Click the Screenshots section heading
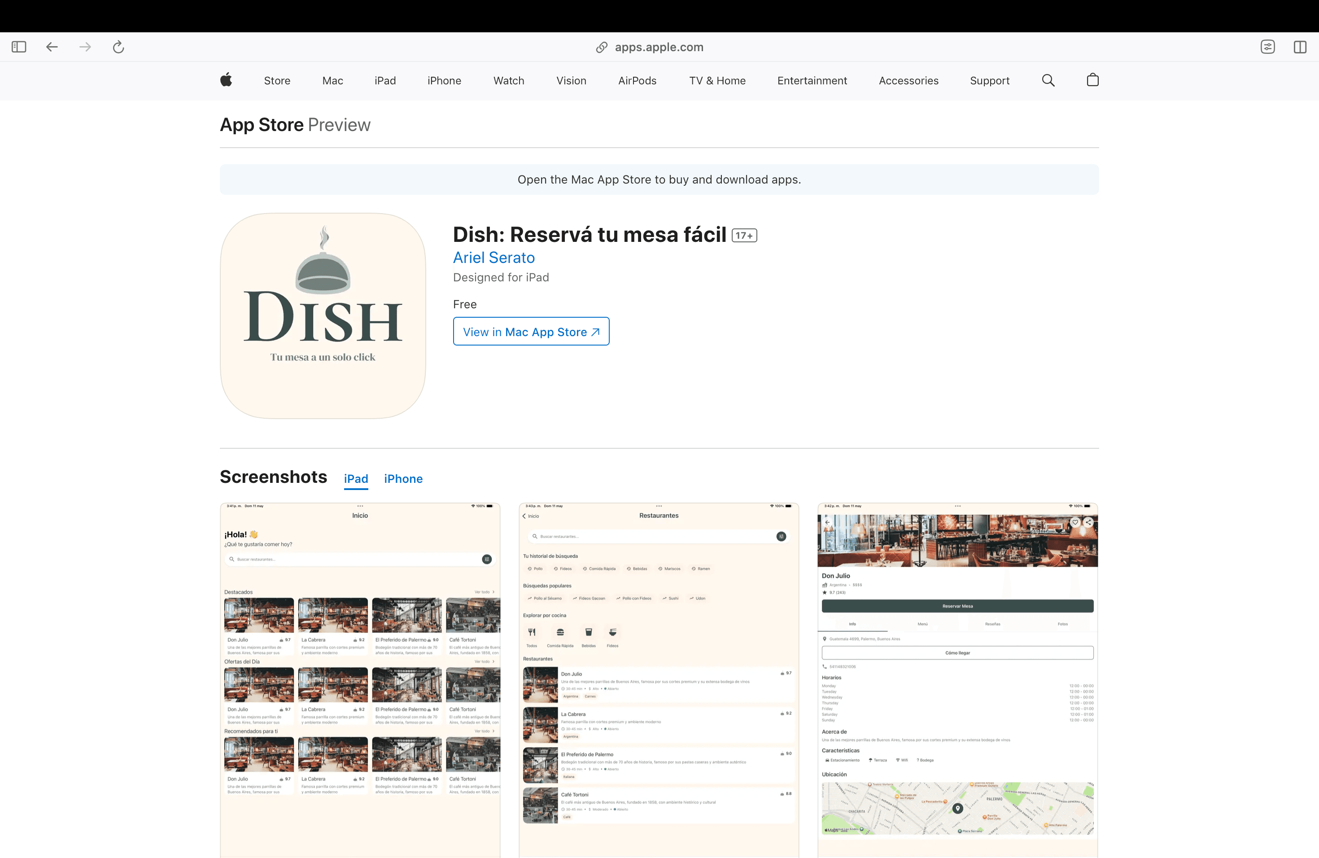Viewport: 1319px width, 858px height. point(274,477)
